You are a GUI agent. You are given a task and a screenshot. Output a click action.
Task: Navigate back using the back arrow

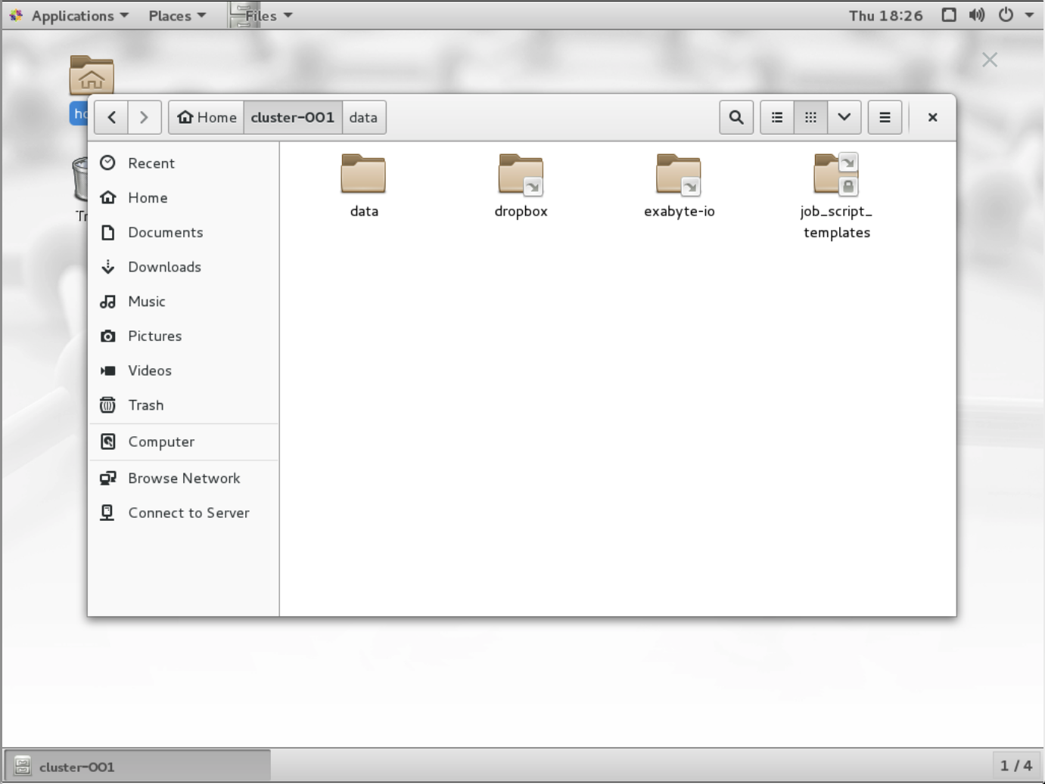click(111, 117)
